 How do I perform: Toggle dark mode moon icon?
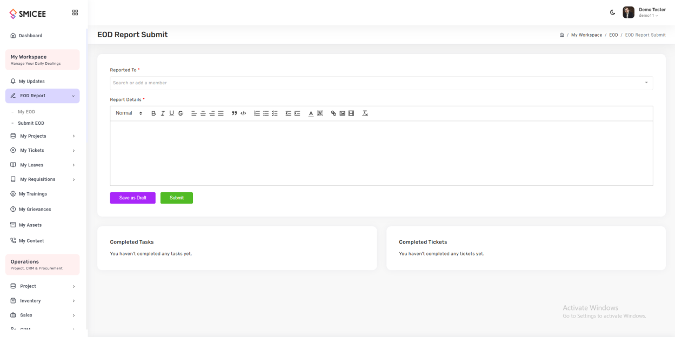[x=612, y=12]
